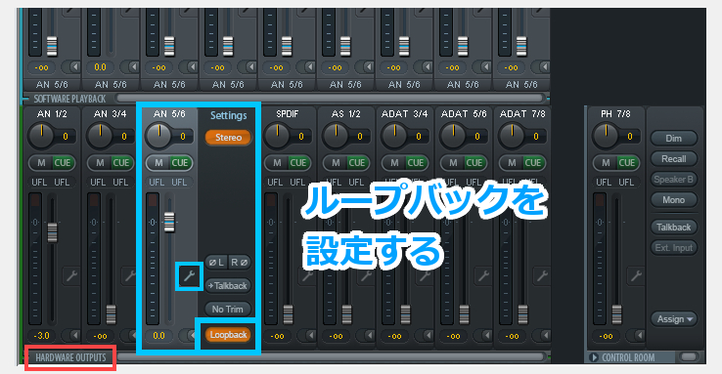722x374 pixels.
Task: Toggle Stereo mode in AN 5/6 settings
Action: 228,138
